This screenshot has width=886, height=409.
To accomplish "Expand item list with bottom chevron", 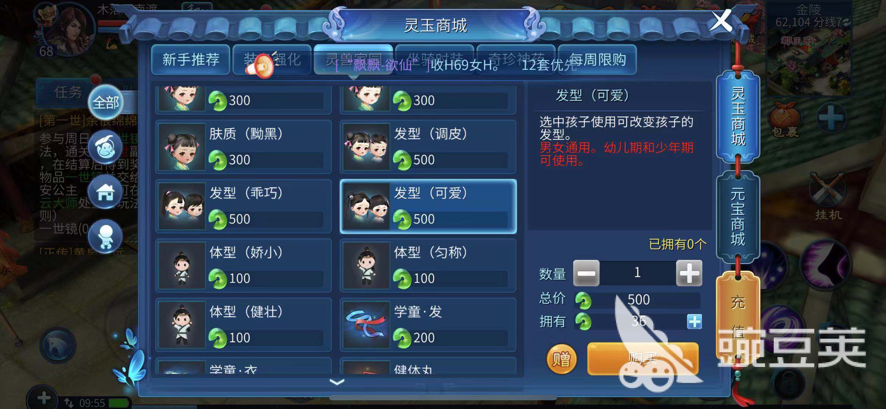I will 337,382.
